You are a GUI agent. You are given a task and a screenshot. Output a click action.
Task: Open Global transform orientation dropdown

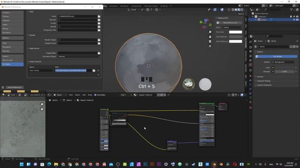coord(133,9)
